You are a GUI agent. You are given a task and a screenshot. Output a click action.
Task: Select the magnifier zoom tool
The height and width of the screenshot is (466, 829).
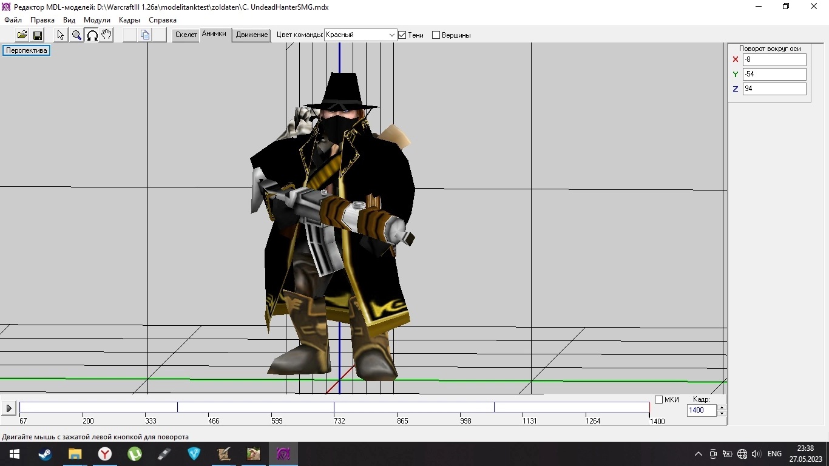[x=76, y=35]
